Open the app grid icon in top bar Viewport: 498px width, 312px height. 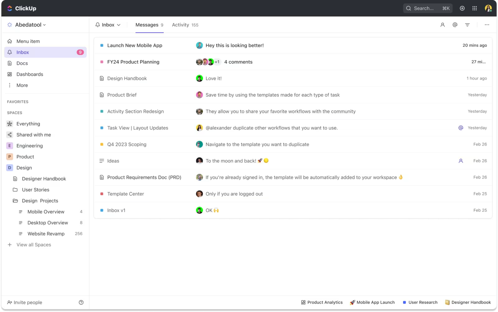coord(474,8)
